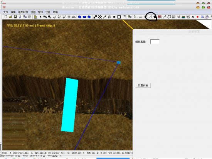
Task: Click the 放置斜坡 button
Action: [x=143, y=85]
